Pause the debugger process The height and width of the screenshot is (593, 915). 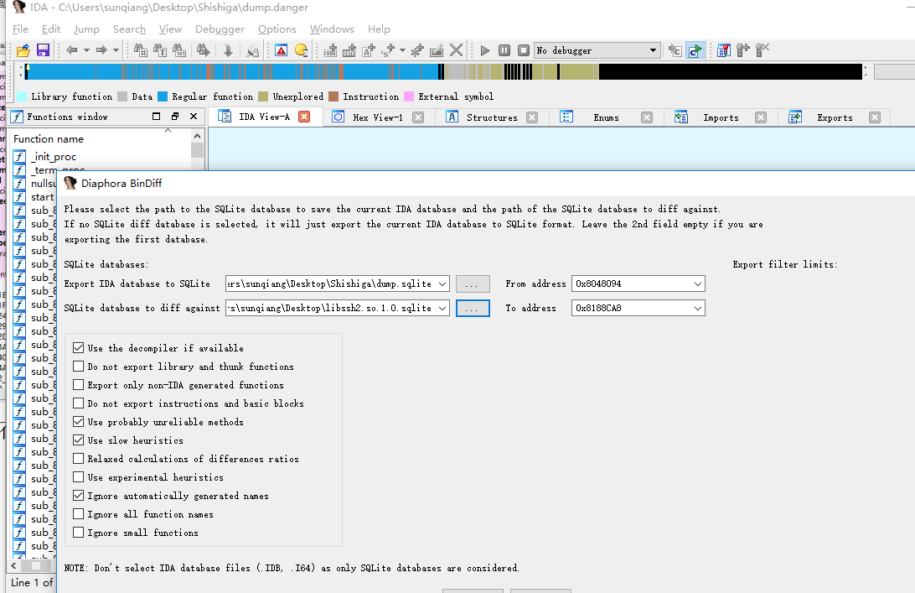click(x=504, y=51)
